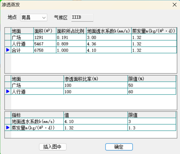Viewport: 180px width, 154px height.
Task: Click the 面积所占比例 column header
Action: tap(71, 31)
